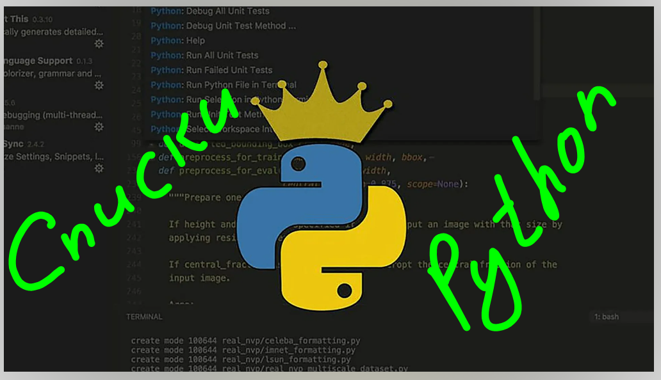Click the 'bbox,' parameter in the editor

[x=414, y=157]
